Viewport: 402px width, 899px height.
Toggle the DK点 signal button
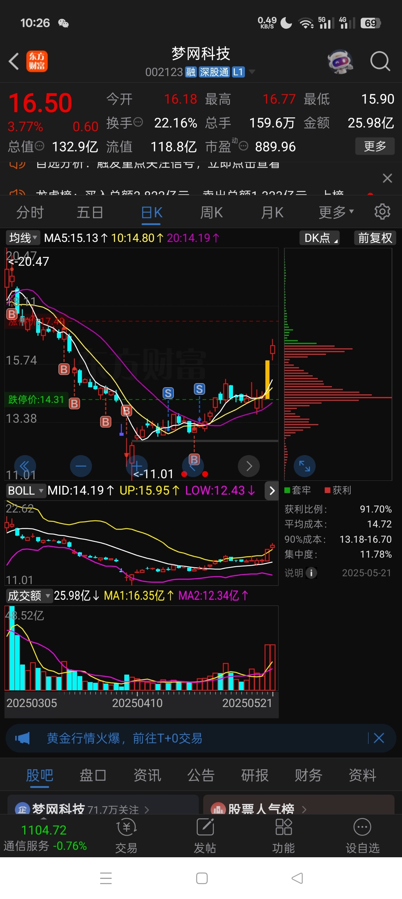pos(319,238)
